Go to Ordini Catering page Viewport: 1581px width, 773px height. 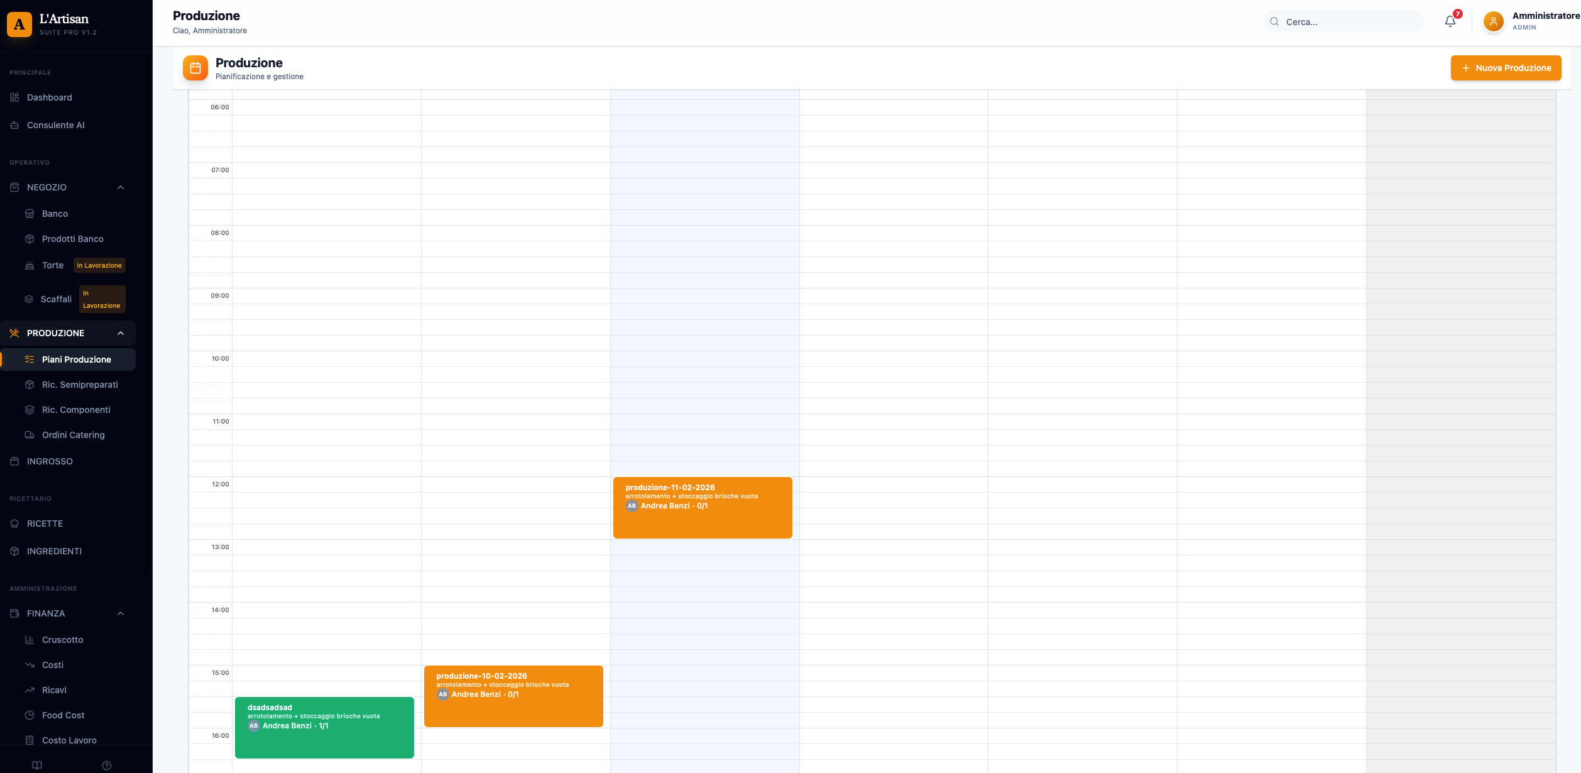73,435
